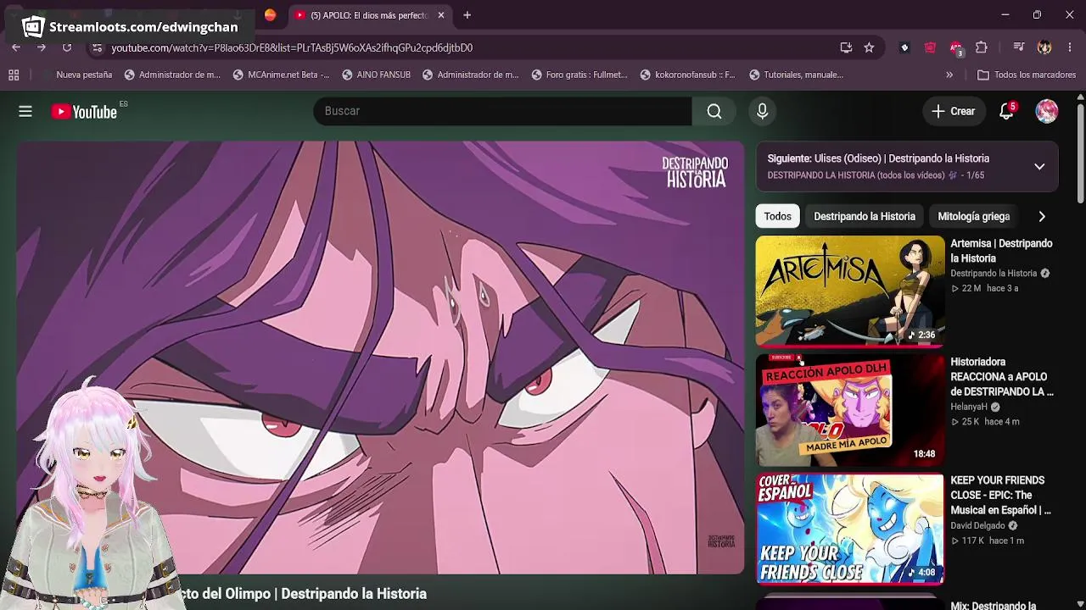1086x610 pixels.
Task: Open Chrome three-dot menu
Action: [1070, 47]
